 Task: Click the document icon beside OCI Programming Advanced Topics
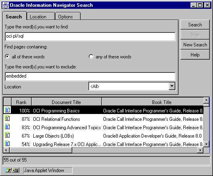point(7,126)
